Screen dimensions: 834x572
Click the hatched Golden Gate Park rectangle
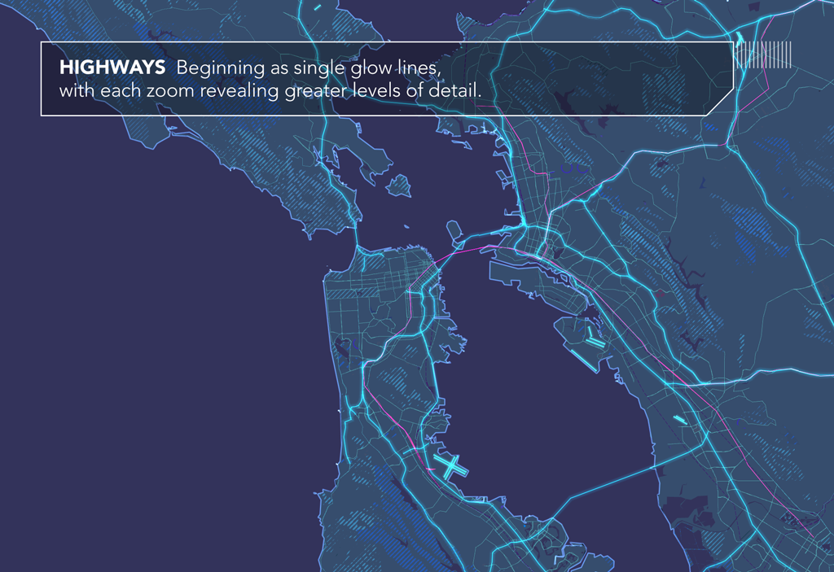click(x=353, y=293)
